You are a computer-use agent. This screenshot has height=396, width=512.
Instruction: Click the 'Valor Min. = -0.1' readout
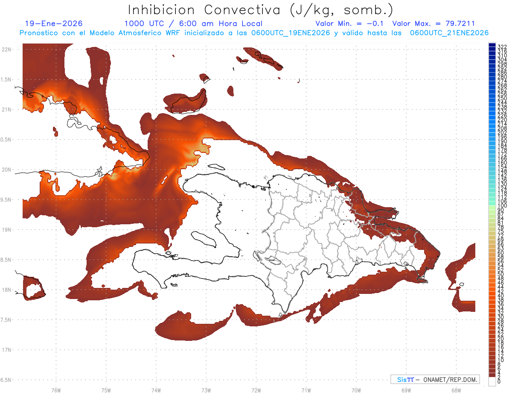pyautogui.click(x=350, y=23)
